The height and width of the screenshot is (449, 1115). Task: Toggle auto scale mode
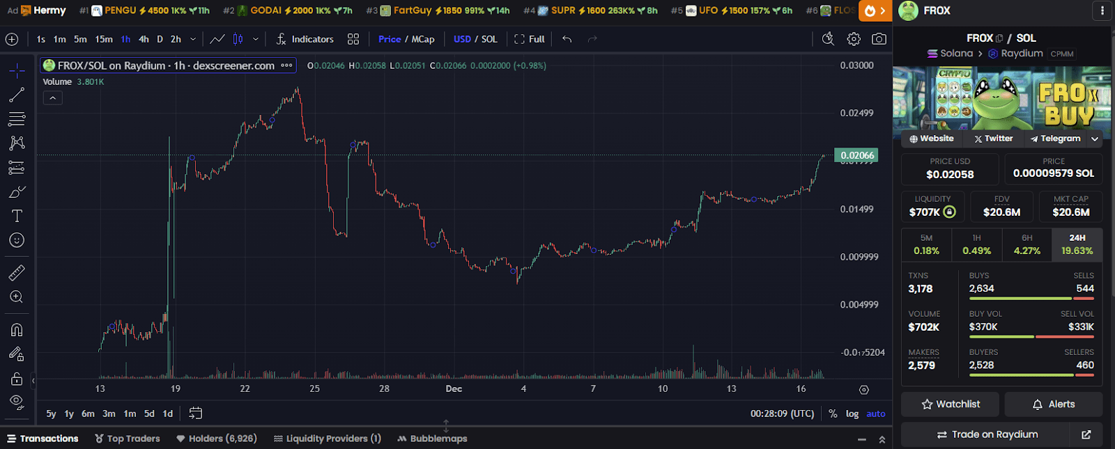pos(876,413)
